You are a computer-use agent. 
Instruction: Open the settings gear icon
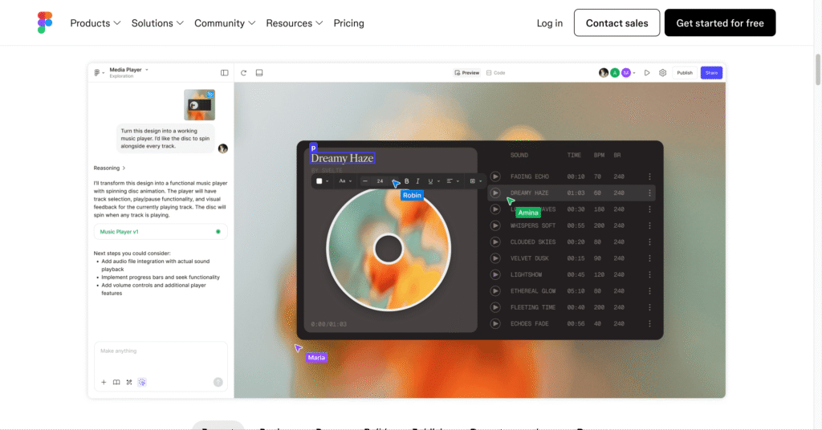662,73
